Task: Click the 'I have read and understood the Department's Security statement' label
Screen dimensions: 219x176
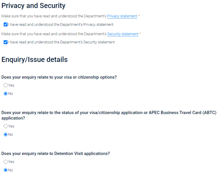Action: click(x=61, y=42)
